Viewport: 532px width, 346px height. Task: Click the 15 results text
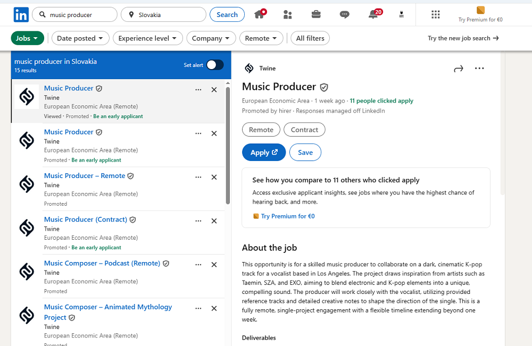click(26, 71)
